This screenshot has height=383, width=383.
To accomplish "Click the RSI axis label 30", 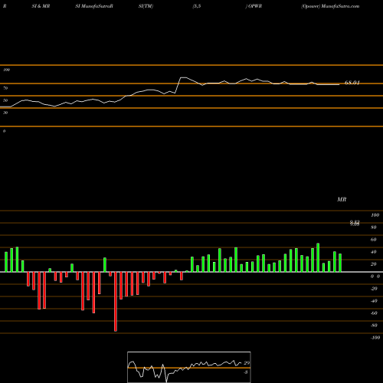I will click(x=5, y=113).
